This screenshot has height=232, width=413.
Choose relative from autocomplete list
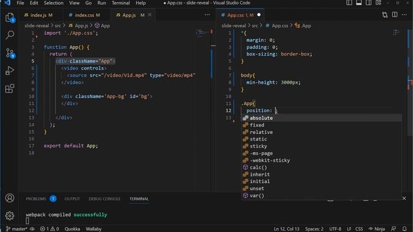coord(321,132)
